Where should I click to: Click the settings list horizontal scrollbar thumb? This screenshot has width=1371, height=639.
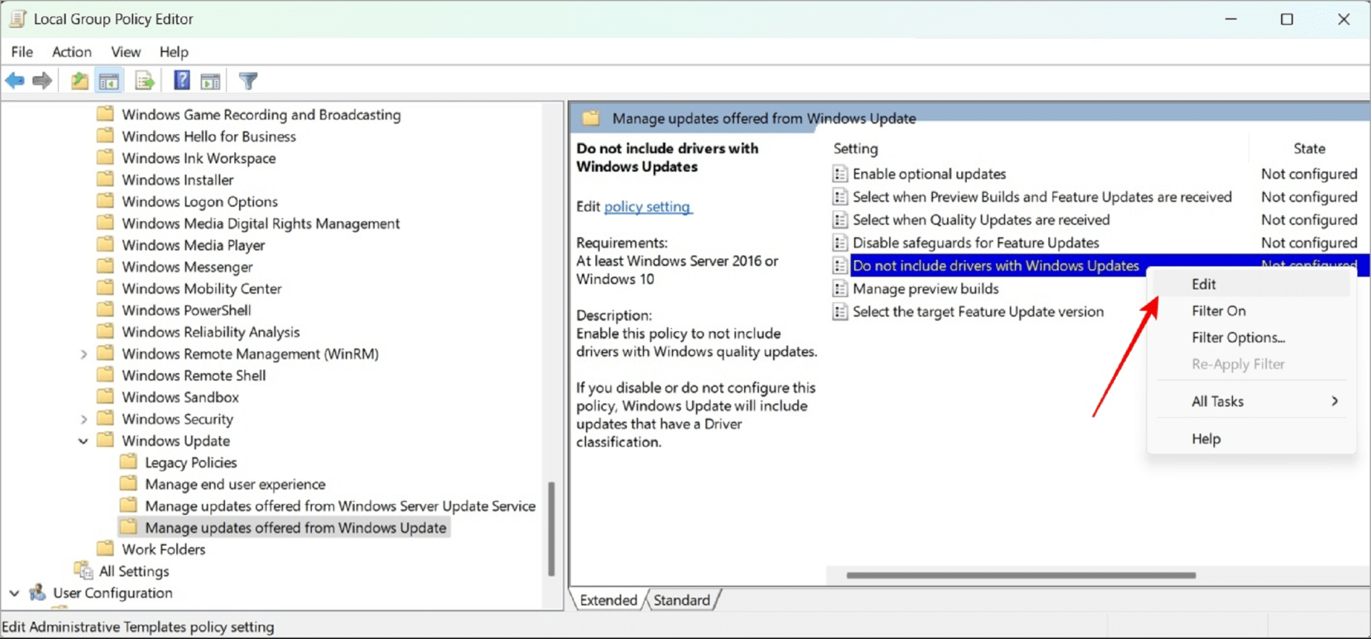1021,575
